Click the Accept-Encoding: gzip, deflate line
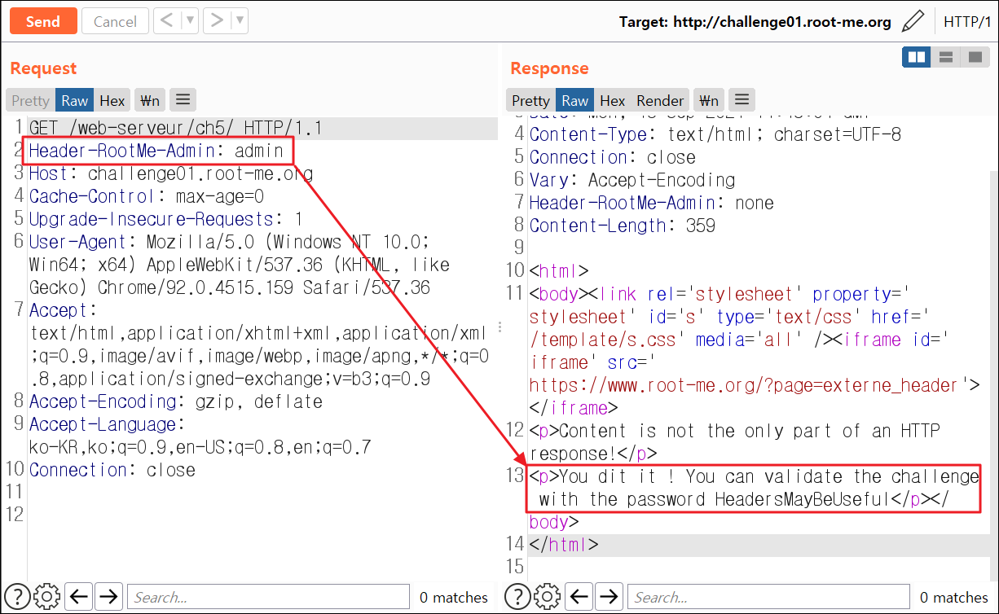 176,401
